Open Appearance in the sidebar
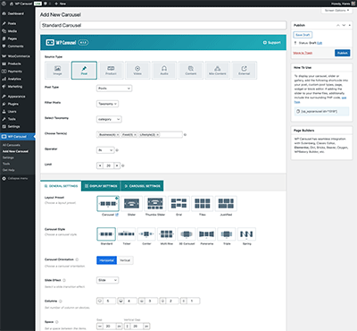Image resolution: width=357 pixels, height=331 pixels. pyautogui.click(x=17, y=97)
